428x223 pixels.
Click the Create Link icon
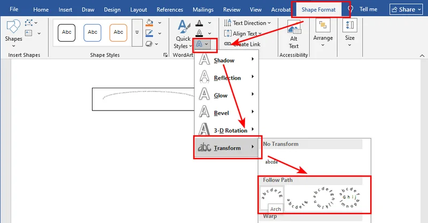point(228,44)
